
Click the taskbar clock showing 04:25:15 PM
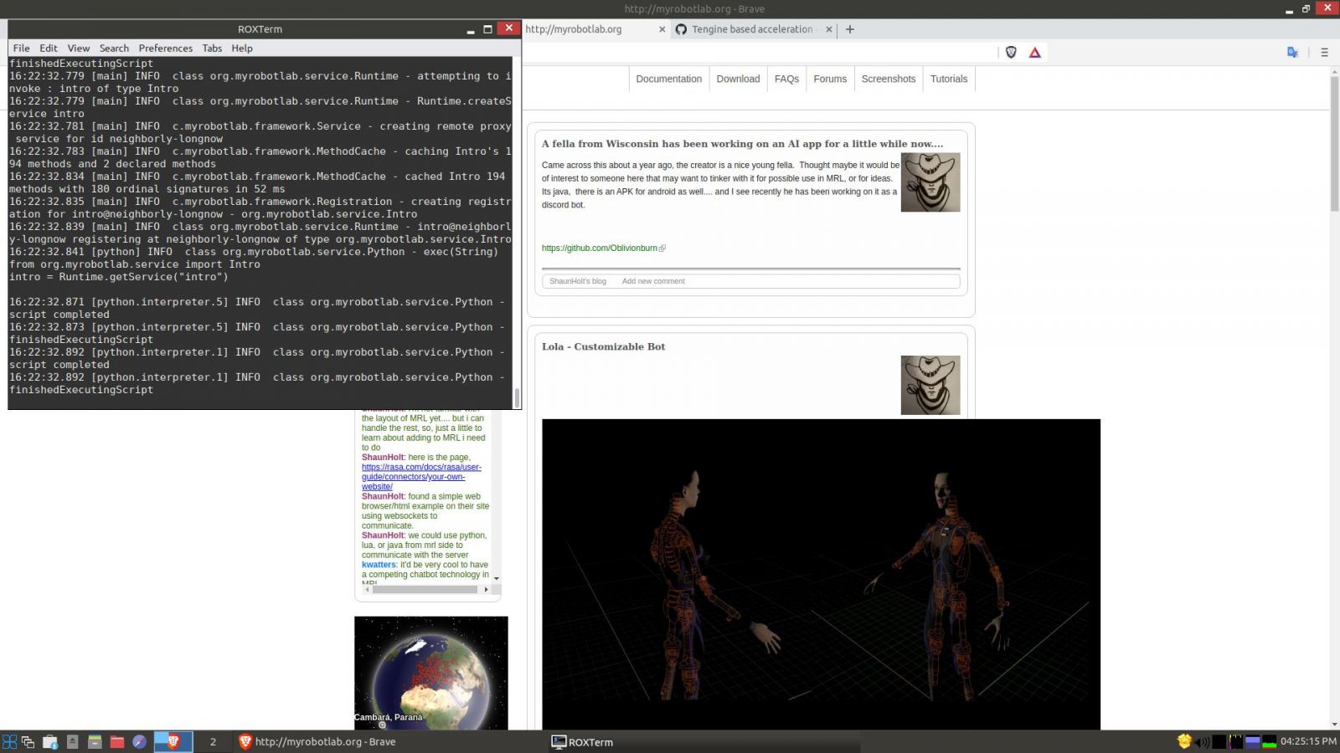[1308, 741]
